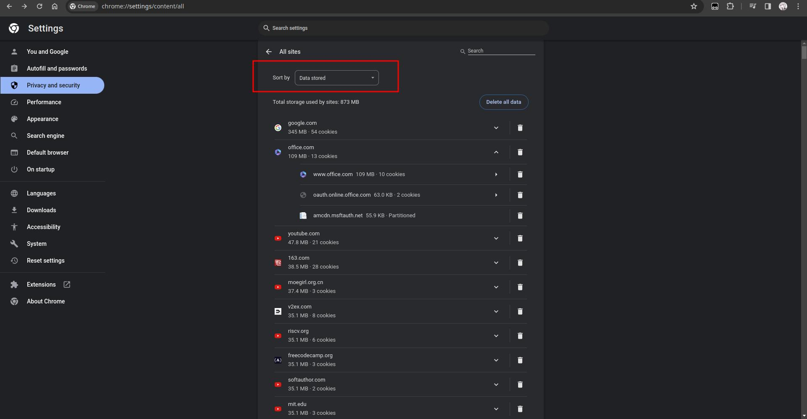807x419 pixels.
Task: Expand the 163.com site entry
Action: pos(496,263)
